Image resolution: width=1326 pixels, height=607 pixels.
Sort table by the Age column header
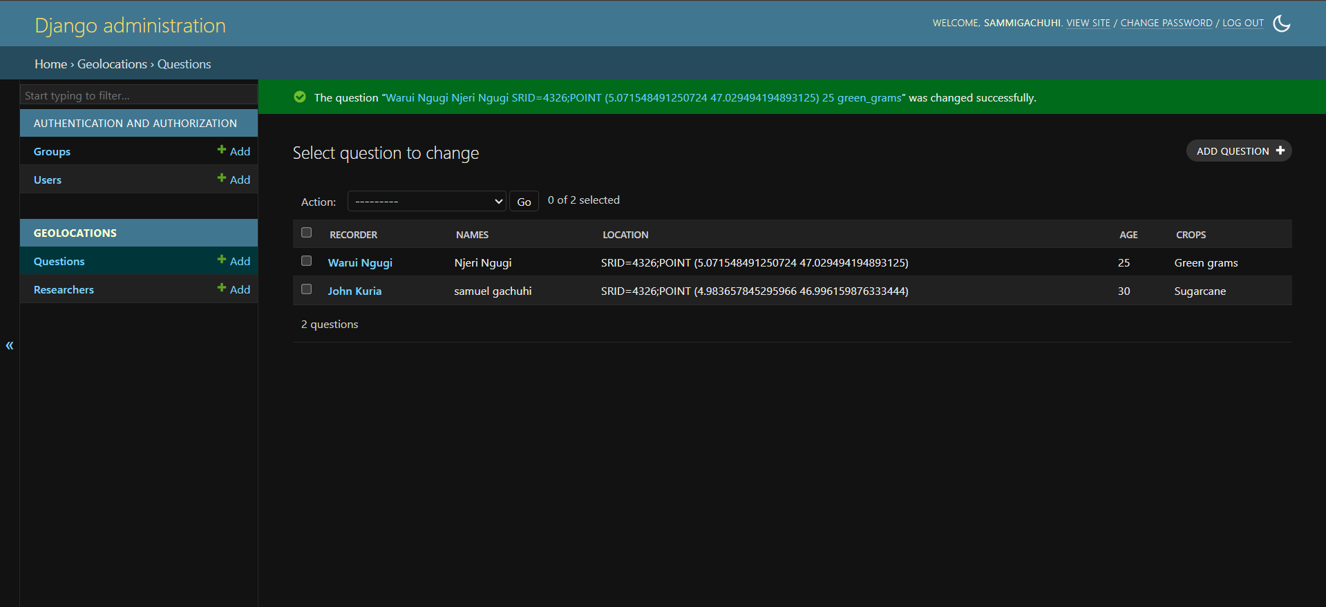pyautogui.click(x=1128, y=235)
